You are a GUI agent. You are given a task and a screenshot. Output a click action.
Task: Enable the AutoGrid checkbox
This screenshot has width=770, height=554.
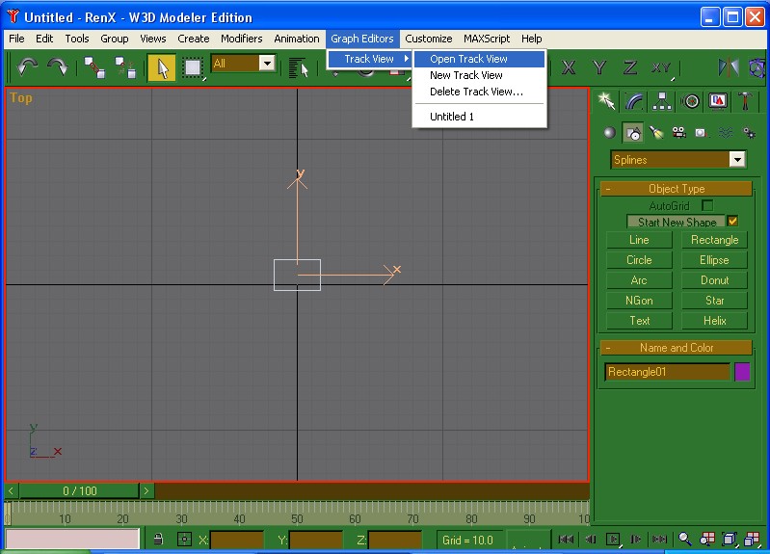click(707, 205)
